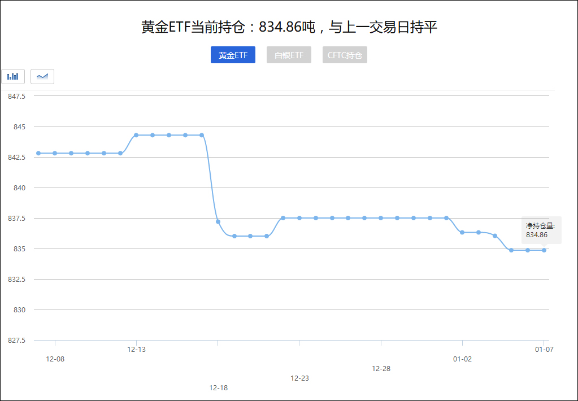Click the 12-08 date label
The height and width of the screenshot is (401, 578).
tap(55, 359)
